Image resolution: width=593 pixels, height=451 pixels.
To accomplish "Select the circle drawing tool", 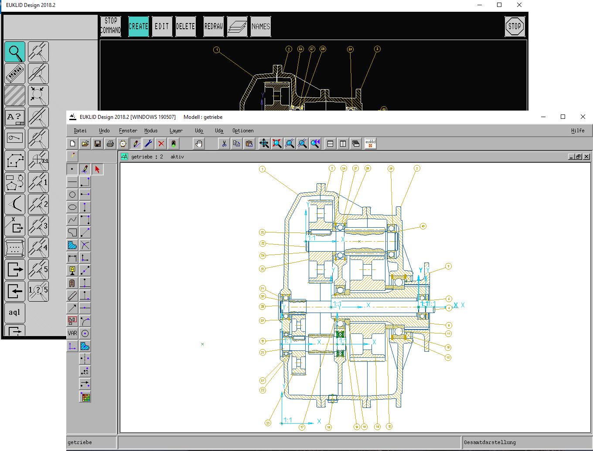I will point(72,195).
